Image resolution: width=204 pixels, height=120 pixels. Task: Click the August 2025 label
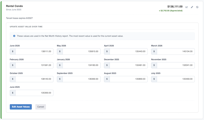click(x=110, y=73)
